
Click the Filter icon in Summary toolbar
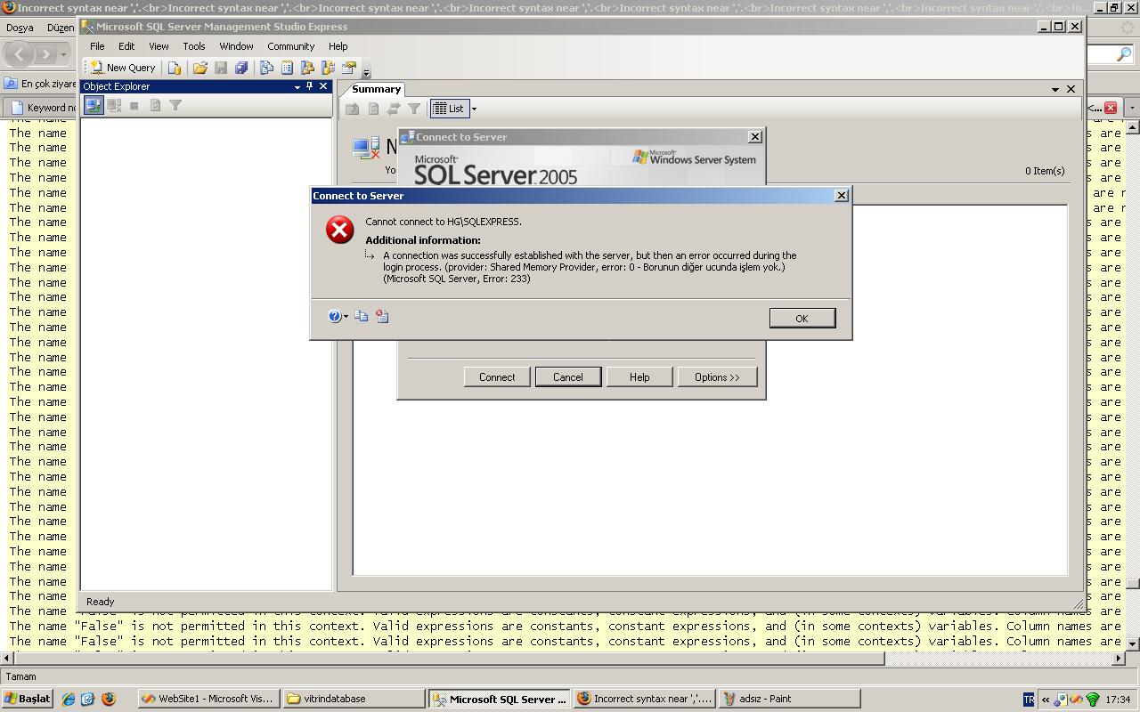point(414,109)
